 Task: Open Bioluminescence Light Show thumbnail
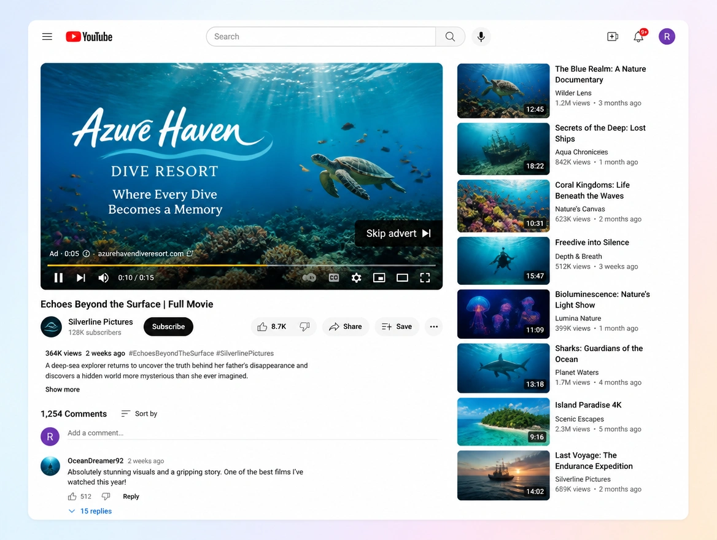tap(503, 314)
